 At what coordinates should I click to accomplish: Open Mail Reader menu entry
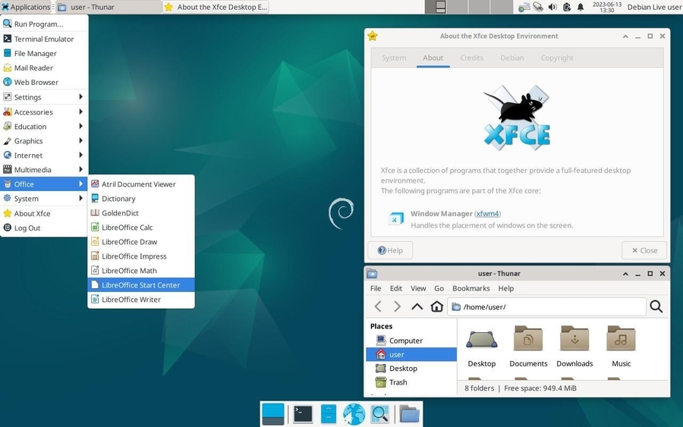coord(45,68)
